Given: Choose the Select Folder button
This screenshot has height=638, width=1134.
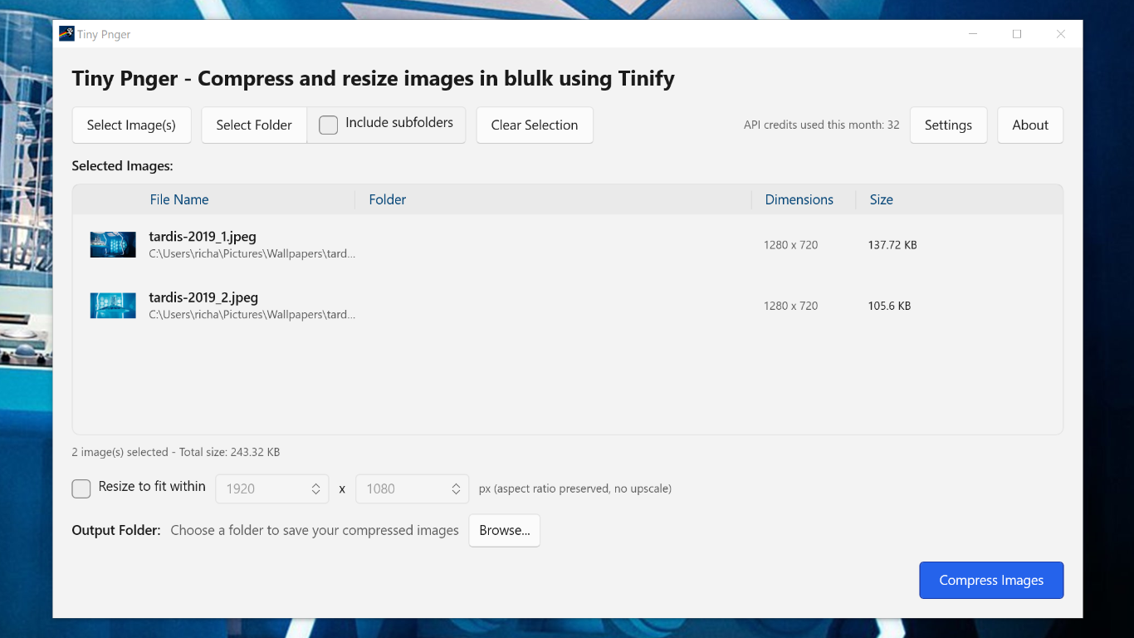Looking at the screenshot, I should point(254,125).
